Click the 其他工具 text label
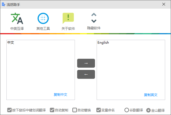171x115 pixels. 43,28
